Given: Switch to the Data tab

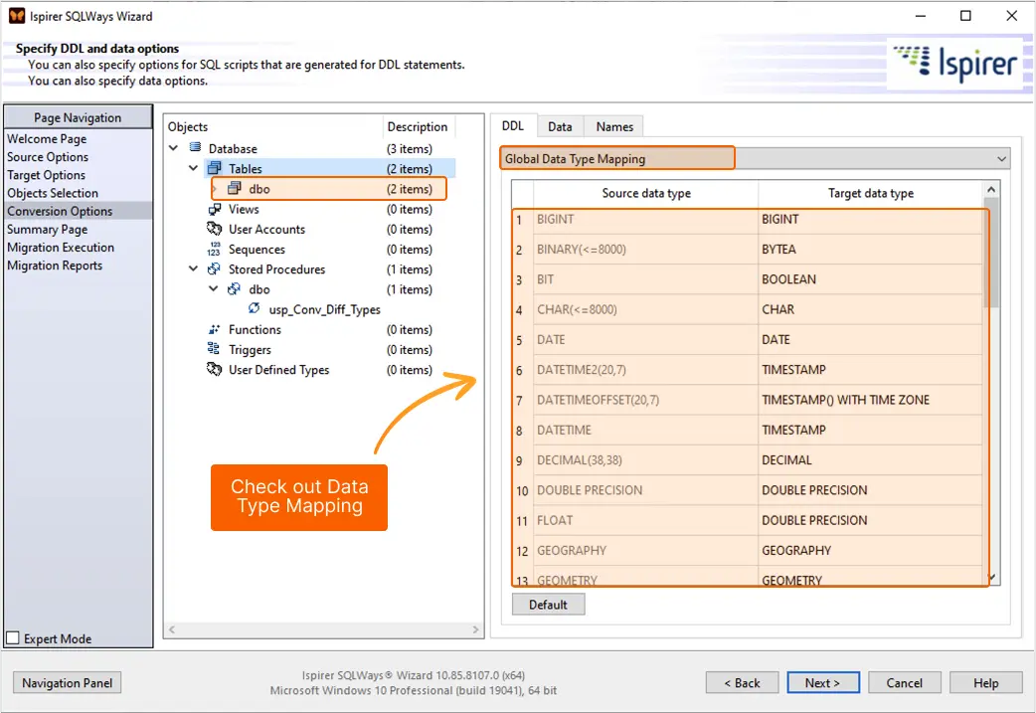Looking at the screenshot, I should coord(560,126).
